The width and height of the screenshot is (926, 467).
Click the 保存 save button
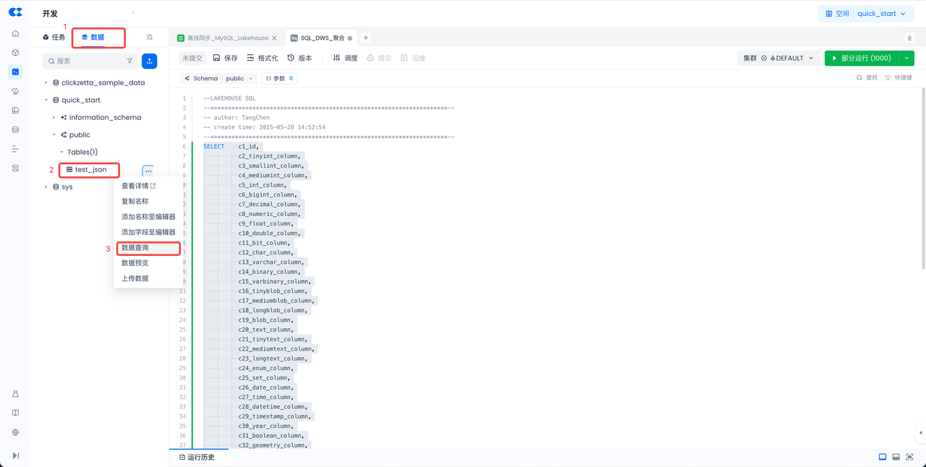point(225,58)
